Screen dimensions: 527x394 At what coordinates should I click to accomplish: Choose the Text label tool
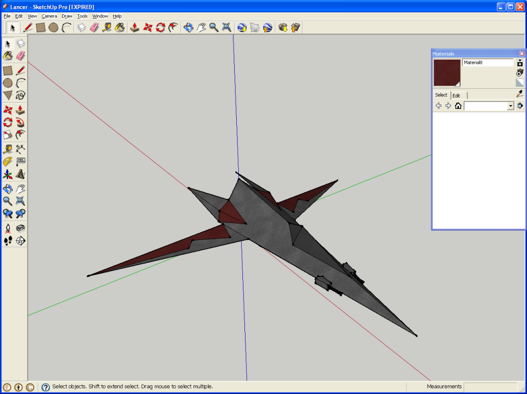pos(21,162)
